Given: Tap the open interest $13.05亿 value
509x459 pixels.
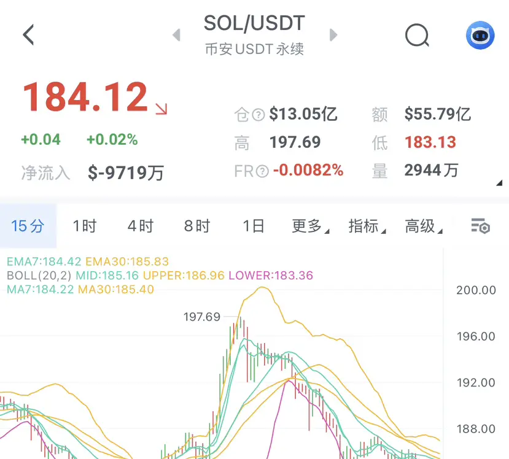Looking at the screenshot, I should pos(303,114).
